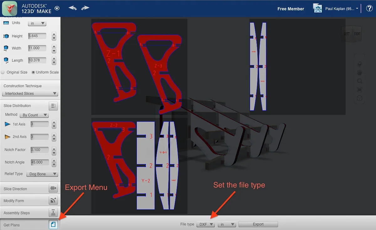Open the Units dropdown
Image resolution: width=376 pixels, height=230 pixels.
pos(37,23)
